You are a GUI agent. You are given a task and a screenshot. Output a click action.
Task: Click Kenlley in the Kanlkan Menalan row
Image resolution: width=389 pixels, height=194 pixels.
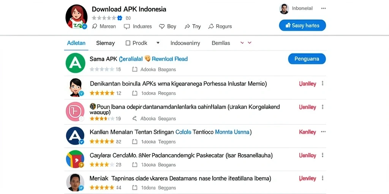pos(308,132)
